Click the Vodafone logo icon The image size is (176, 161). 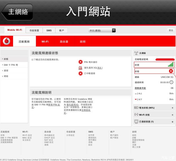pyautogui.click(x=6, y=41)
